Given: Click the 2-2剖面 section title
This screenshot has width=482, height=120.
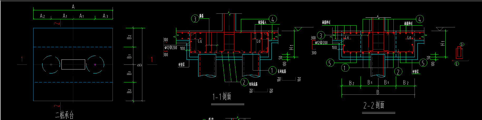Looking at the screenshot, I should pyautogui.click(x=374, y=105).
